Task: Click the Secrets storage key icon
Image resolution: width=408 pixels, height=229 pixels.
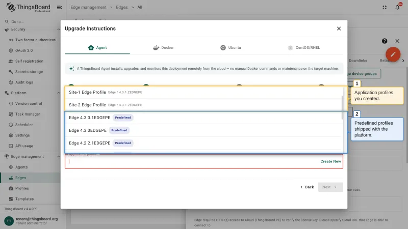Action: [11, 72]
